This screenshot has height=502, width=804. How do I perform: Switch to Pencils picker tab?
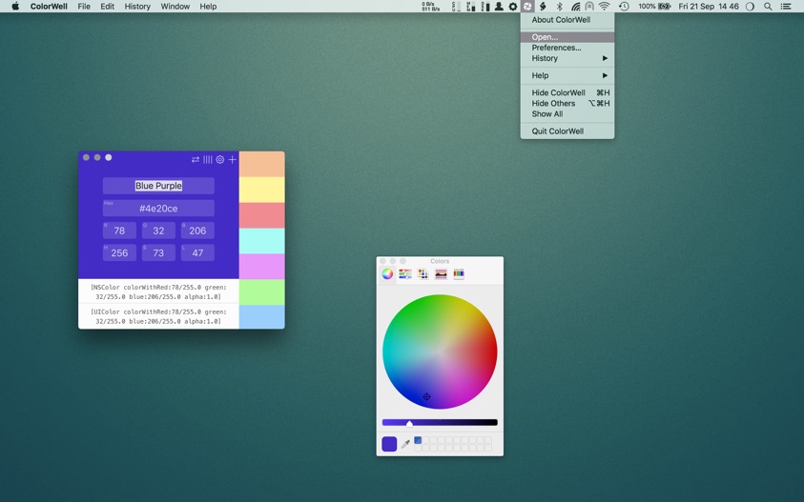pos(459,274)
